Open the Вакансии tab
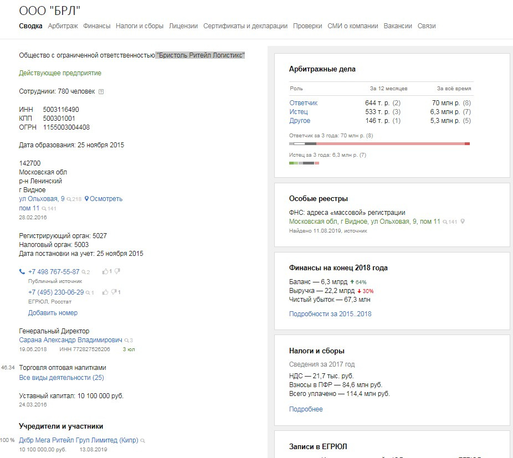The height and width of the screenshot is (458, 513). 398,26
